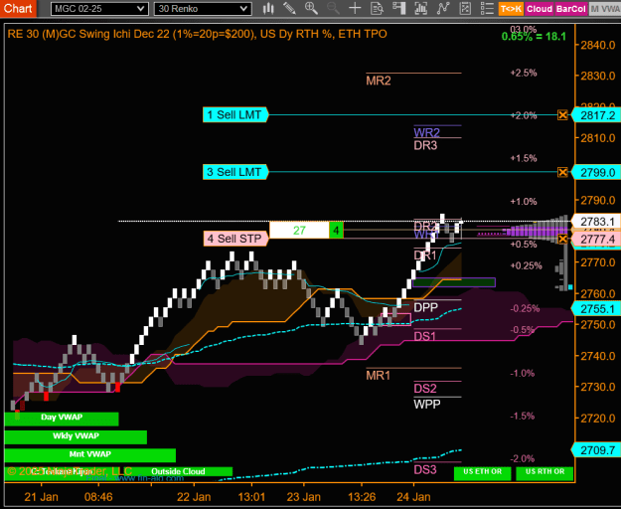The image size is (621, 509).
Task: Cancel the 2817.2 sell limit order
Action: (562, 115)
